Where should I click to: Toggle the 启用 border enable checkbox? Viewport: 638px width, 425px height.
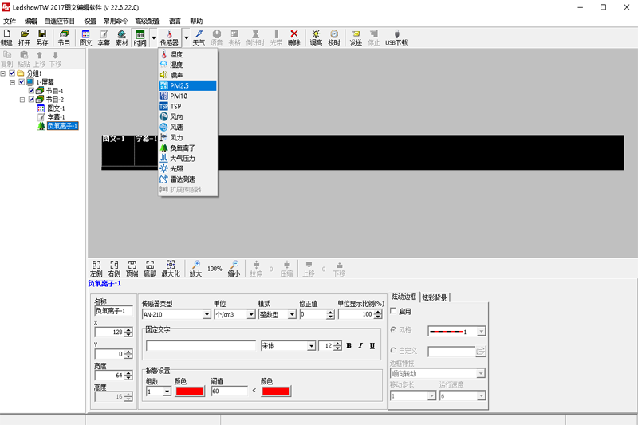point(395,312)
